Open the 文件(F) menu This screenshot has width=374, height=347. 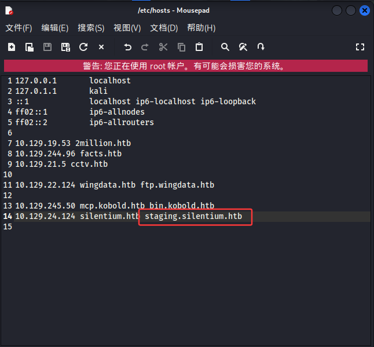19,28
